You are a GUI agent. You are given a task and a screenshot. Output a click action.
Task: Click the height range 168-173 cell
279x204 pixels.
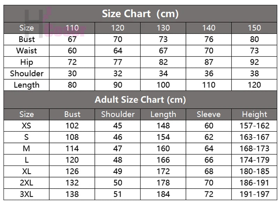point(254,148)
